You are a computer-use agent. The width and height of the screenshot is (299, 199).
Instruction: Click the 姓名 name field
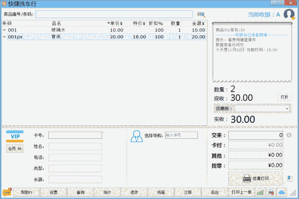point(75,146)
